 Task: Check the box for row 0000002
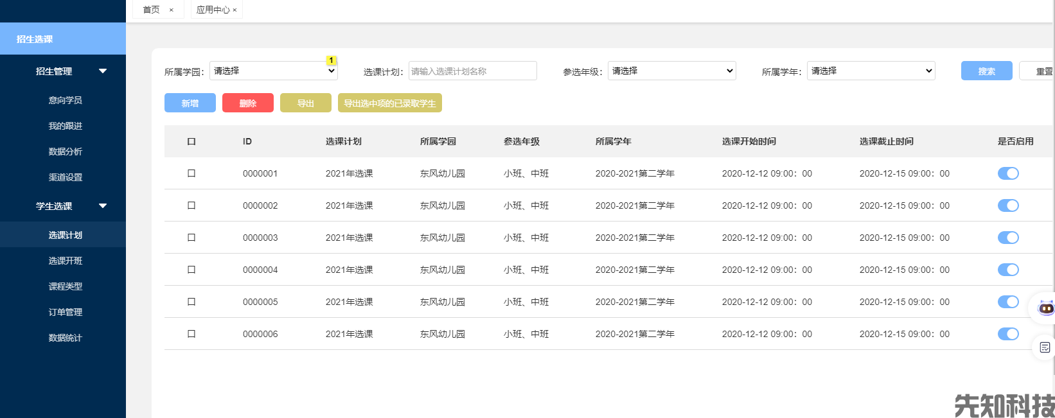coord(191,205)
